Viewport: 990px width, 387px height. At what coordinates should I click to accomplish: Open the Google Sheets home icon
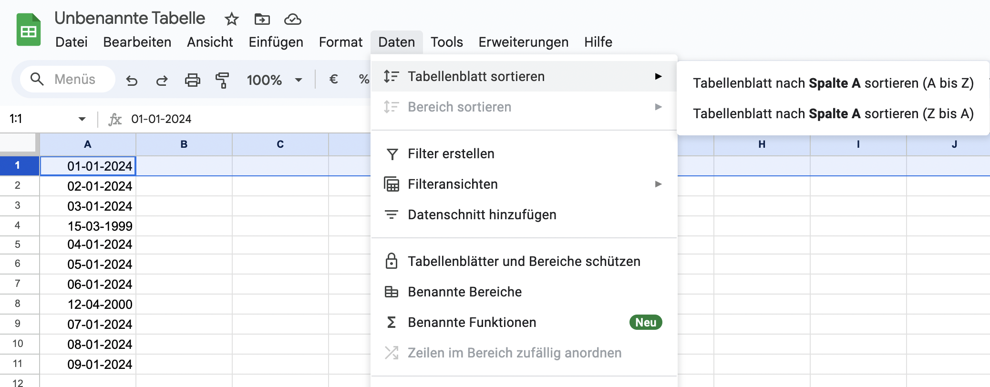click(x=29, y=30)
